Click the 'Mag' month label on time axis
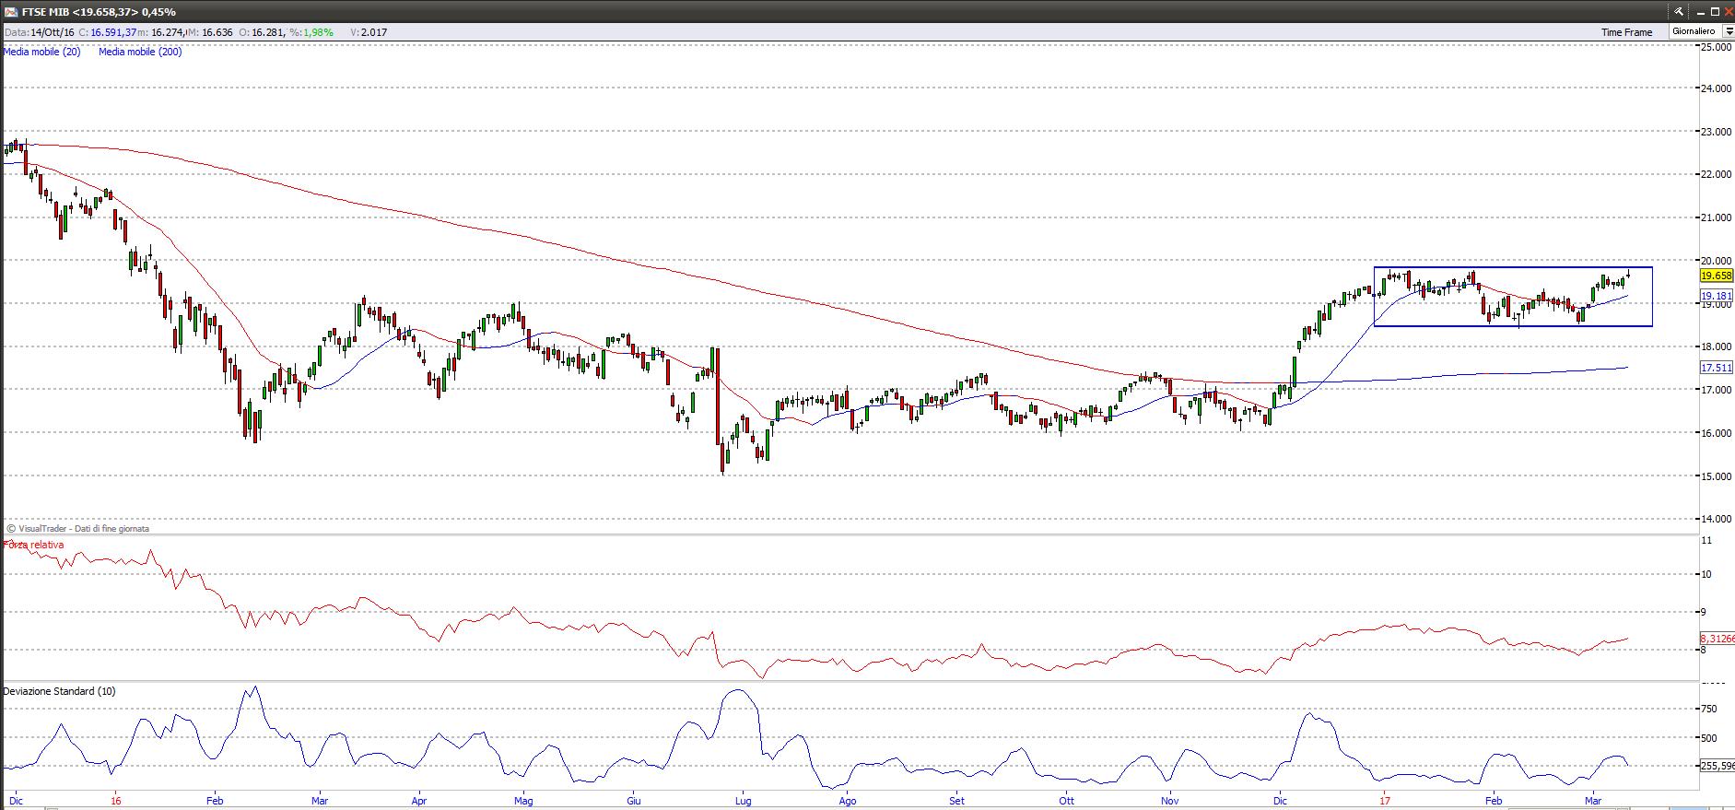The width and height of the screenshot is (1735, 810). point(523,801)
